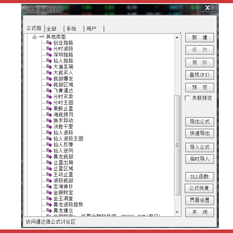Collapse the 其他类型 tree node

pos(34,37)
